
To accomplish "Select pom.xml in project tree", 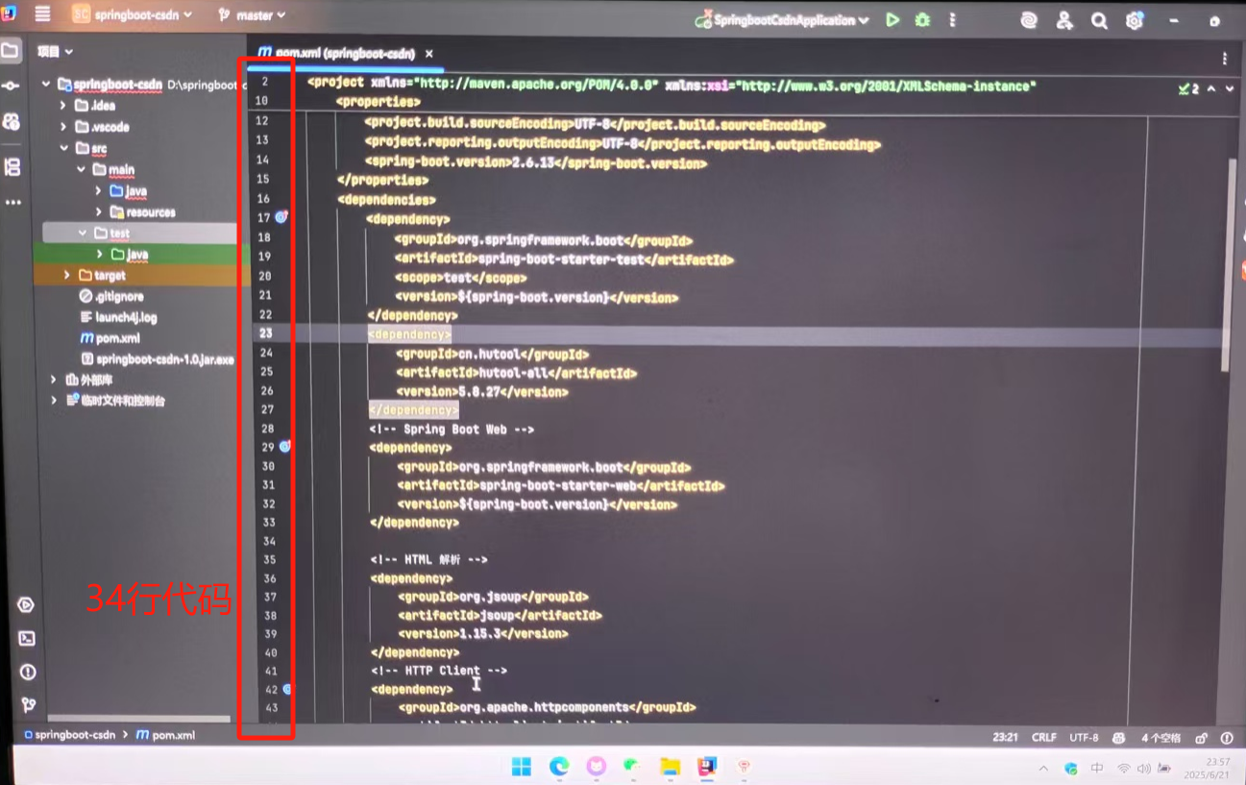I will pyautogui.click(x=110, y=338).
